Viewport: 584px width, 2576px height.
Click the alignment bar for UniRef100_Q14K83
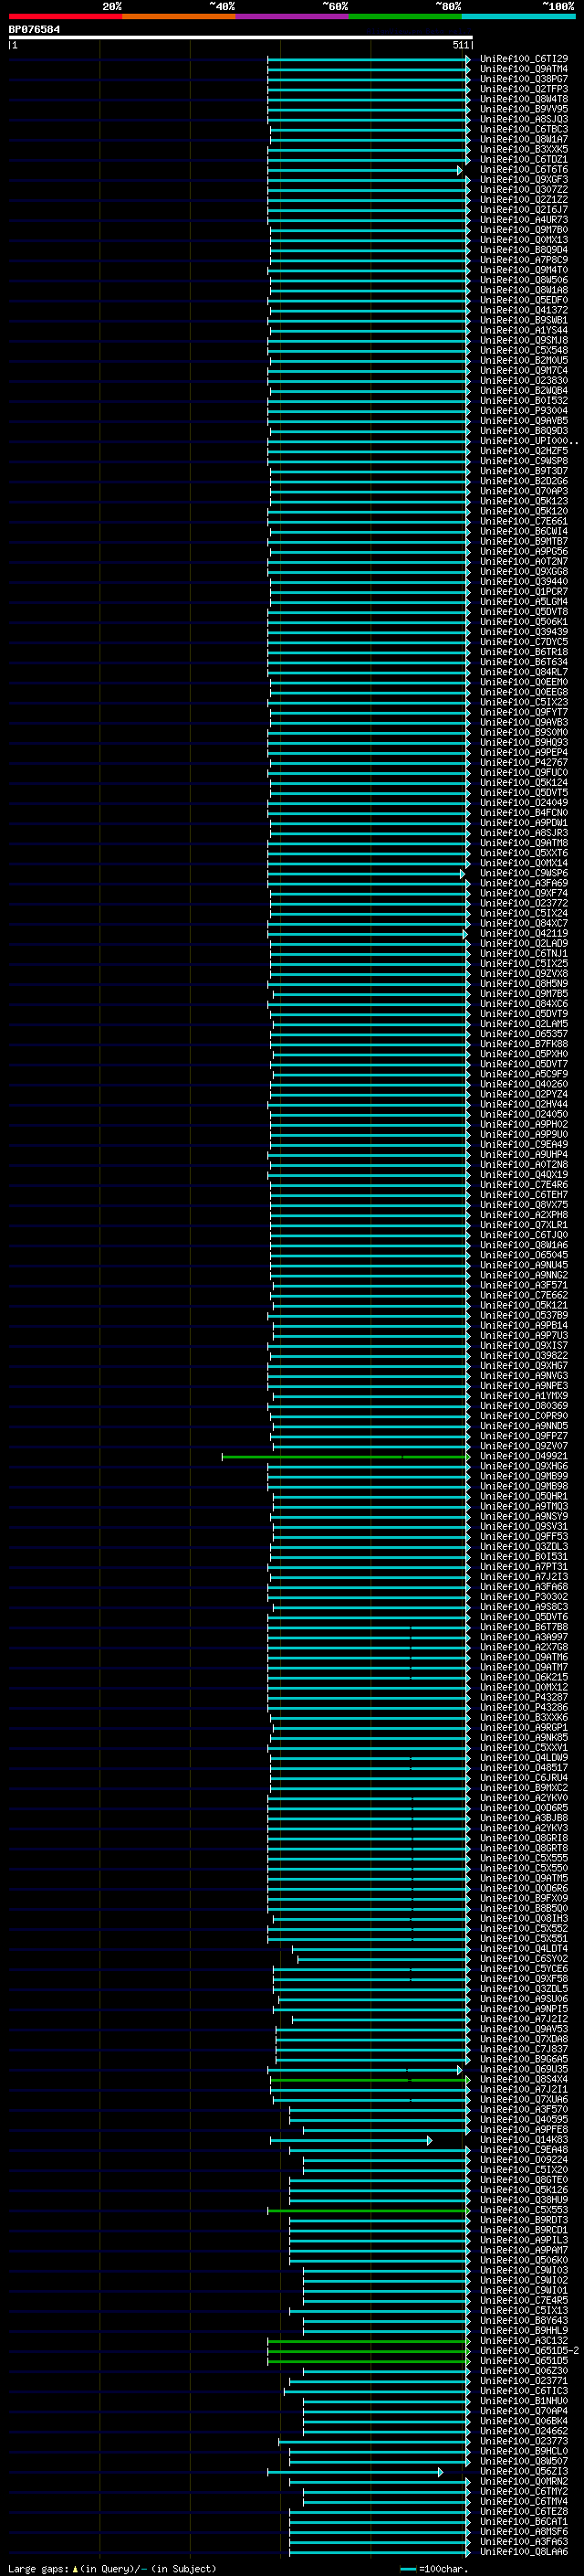pyautogui.click(x=350, y=2140)
